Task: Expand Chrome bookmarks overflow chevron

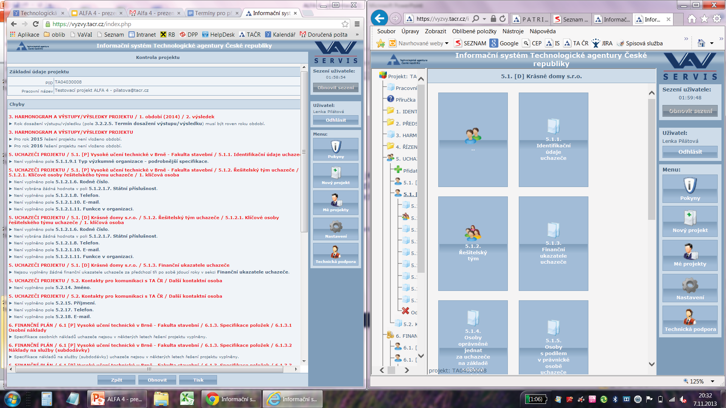Action: tap(357, 34)
